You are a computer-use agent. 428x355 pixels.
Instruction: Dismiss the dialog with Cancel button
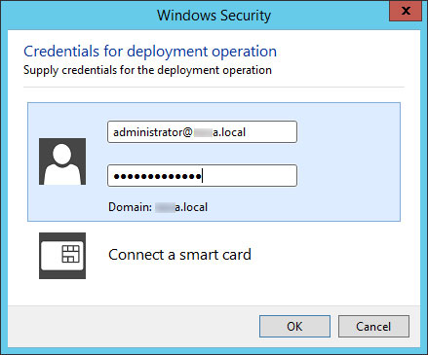pyautogui.click(x=373, y=326)
